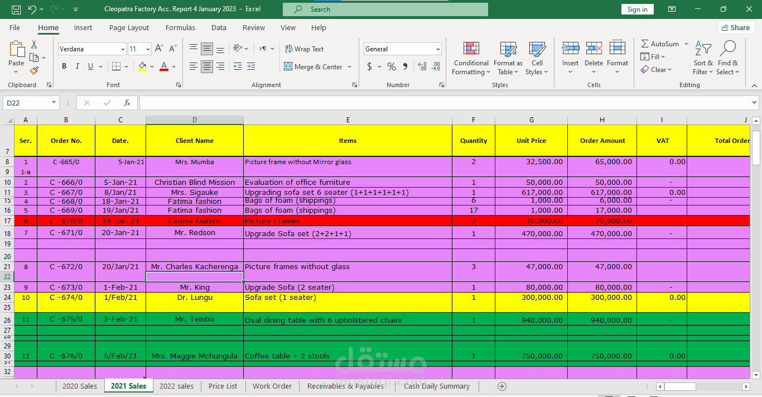762x397 pixels.
Task: Increase font size with the larger A
Action: coord(159,49)
